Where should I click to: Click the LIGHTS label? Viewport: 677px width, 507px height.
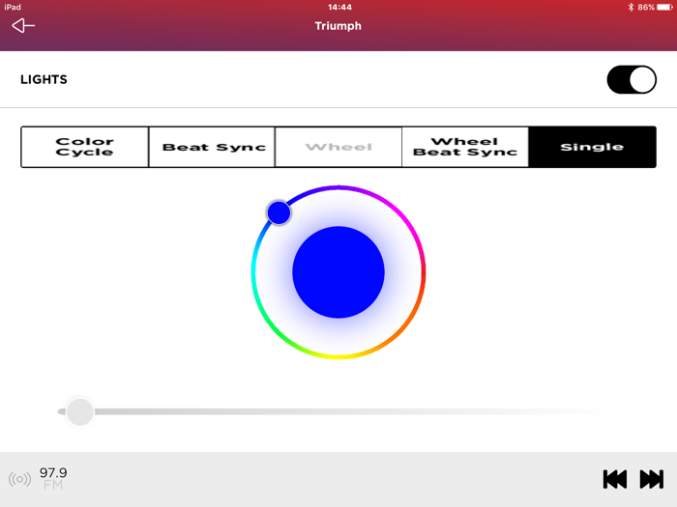pyautogui.click(x=44, y=80)
